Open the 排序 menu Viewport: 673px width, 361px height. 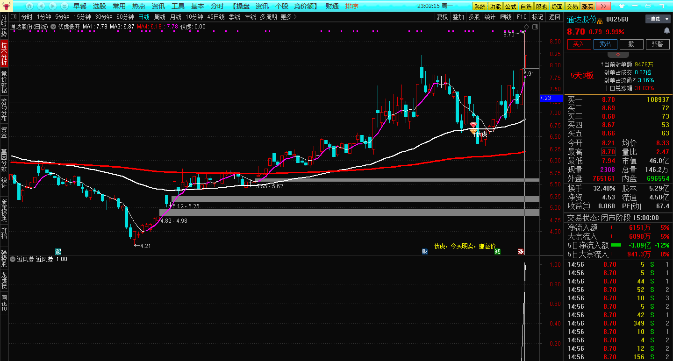point(352,6)
